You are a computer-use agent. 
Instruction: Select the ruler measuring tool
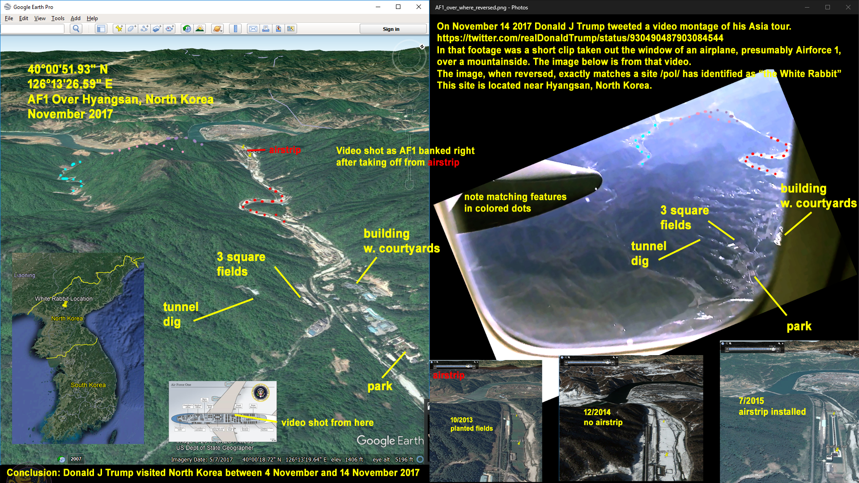(x=235, y=29)
